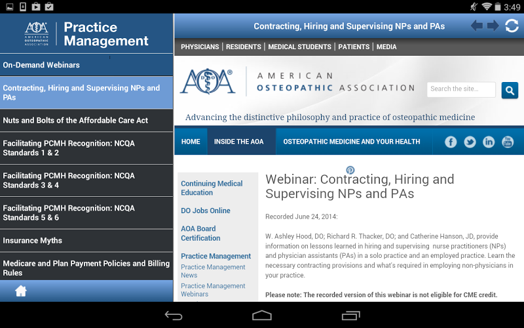524x328 pixels.
Task: Open the Practice Management section link
Action: point(216,256)
